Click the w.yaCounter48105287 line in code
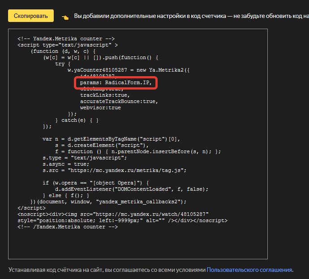 129,70
